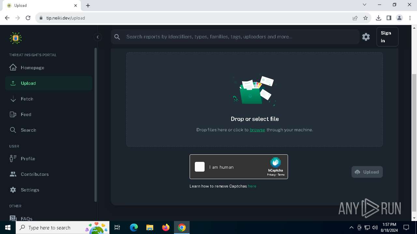Select the Upload menu item
The width and height of the screenshot is (417, 234).
[49, 83]
